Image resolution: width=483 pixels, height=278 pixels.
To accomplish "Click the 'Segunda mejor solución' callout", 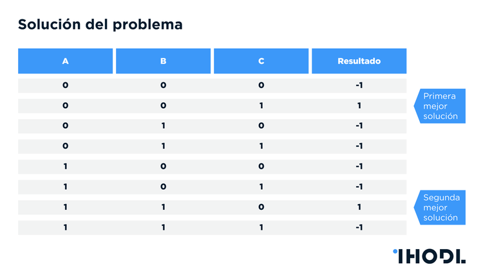I will pos(440,208).
